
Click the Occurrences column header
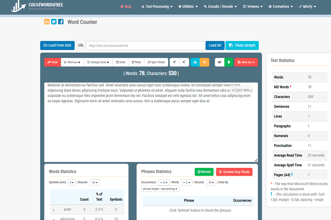[x=242, y=200]
